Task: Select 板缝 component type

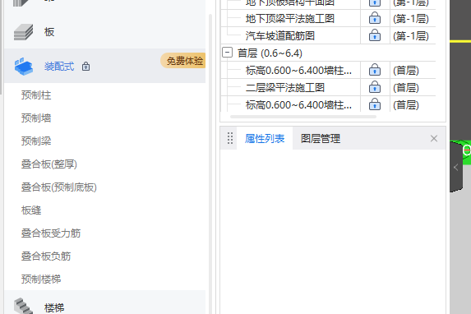Action: pos(31,210)
